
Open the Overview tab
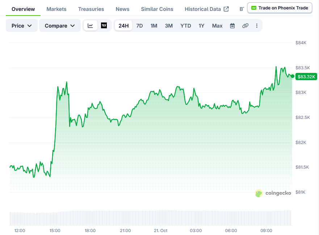point(23,9)
